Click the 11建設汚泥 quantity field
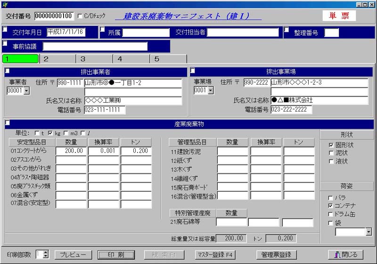377x264 pixels. point(232,152)
